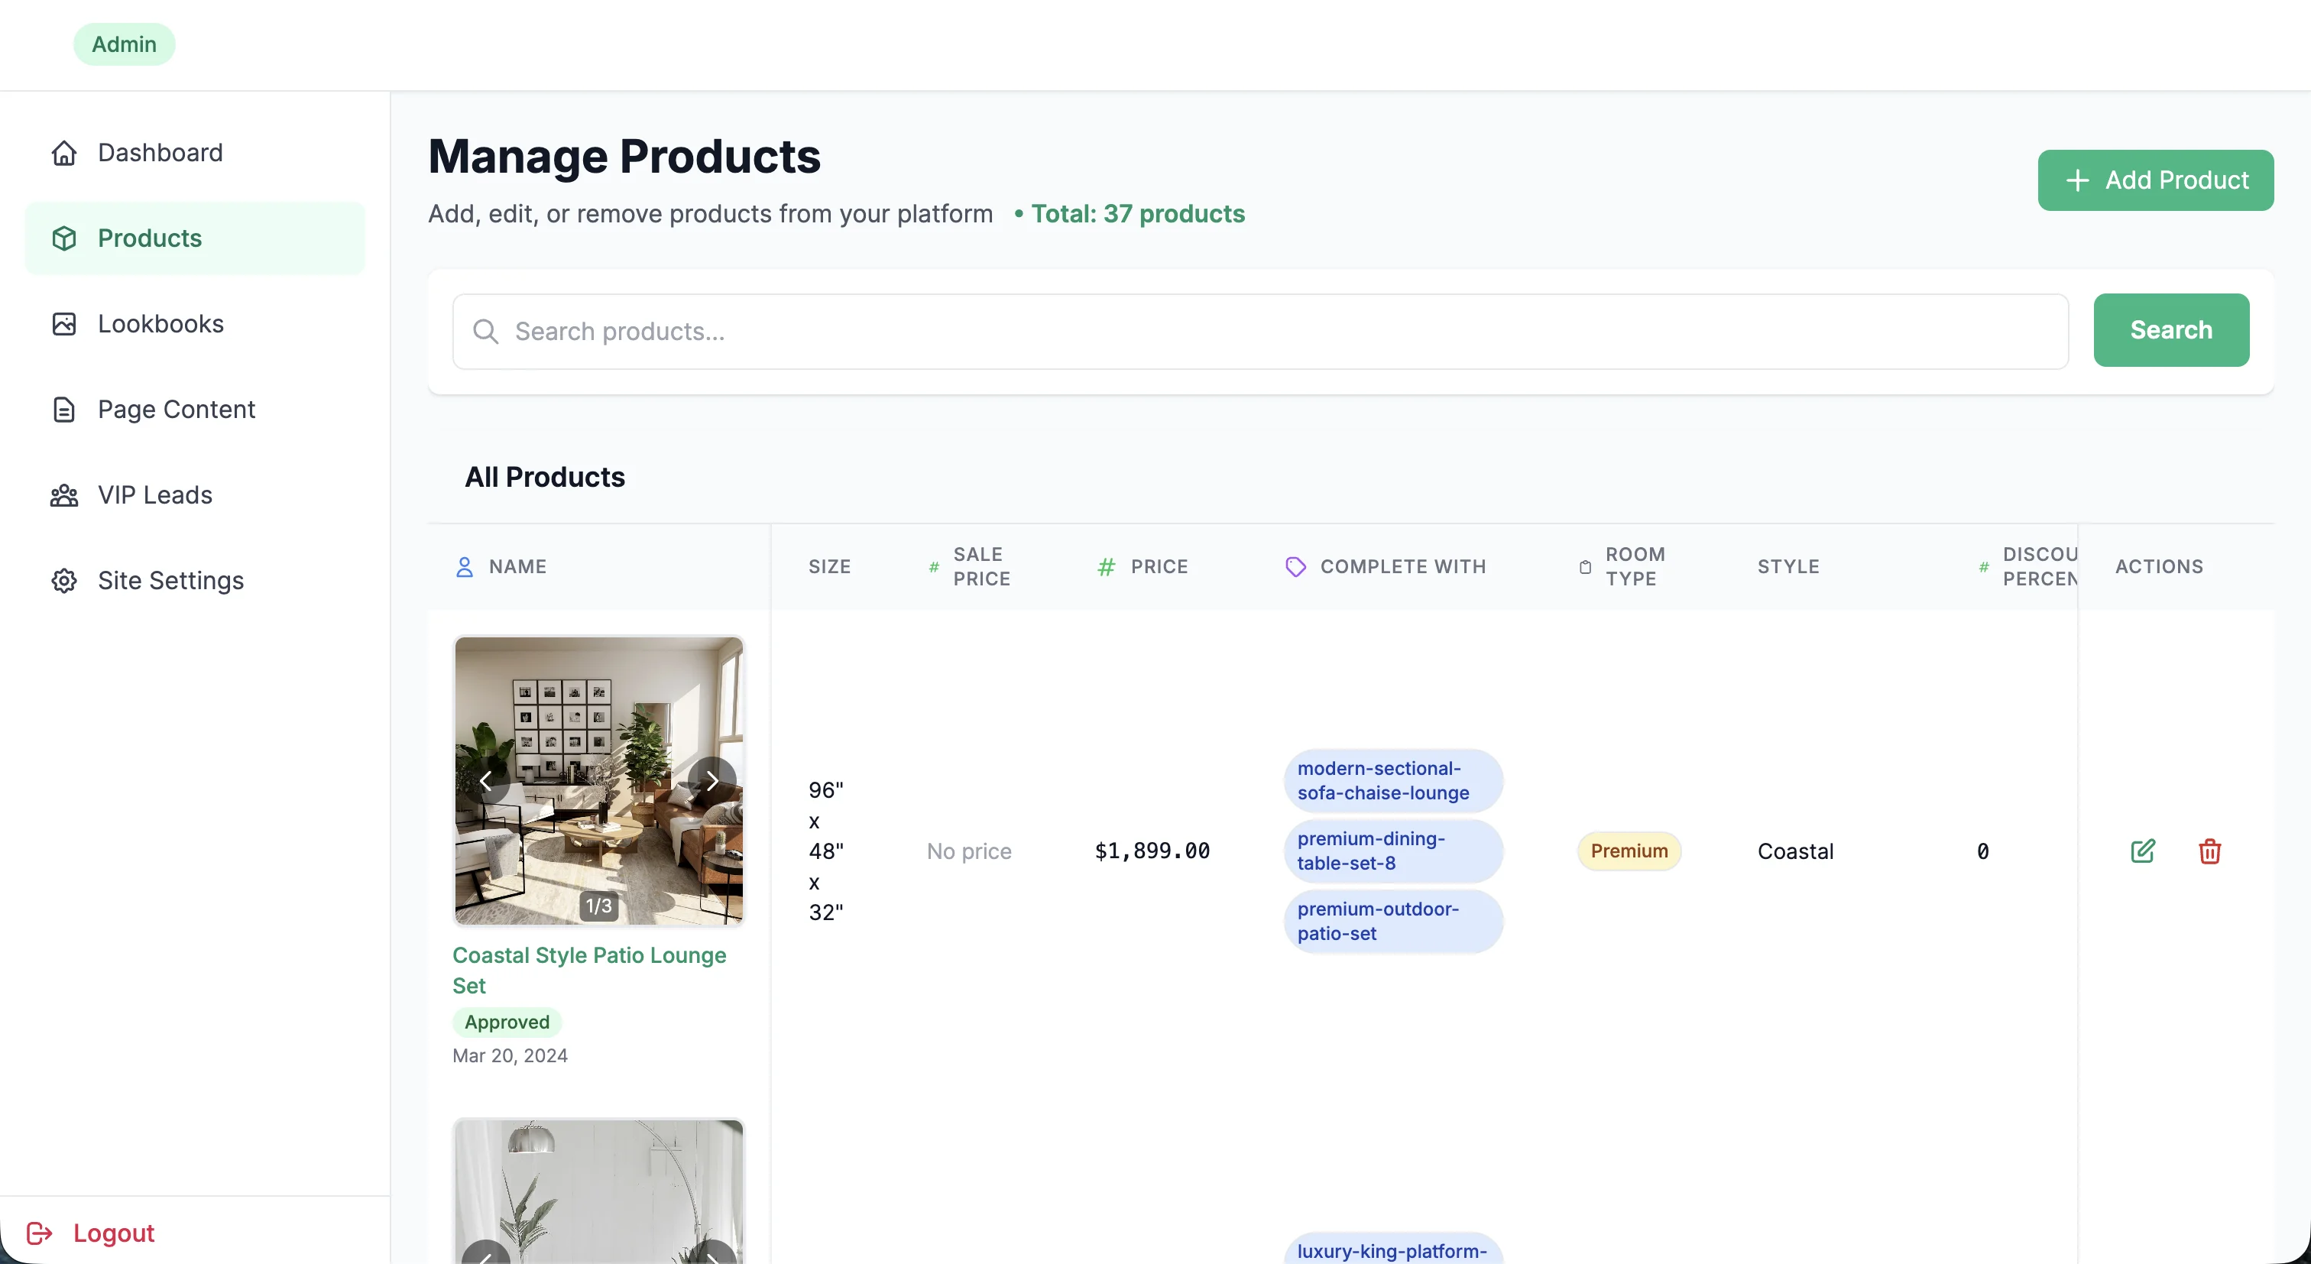
Task: Navigate to VIP Leads
Action: (195, 495)
